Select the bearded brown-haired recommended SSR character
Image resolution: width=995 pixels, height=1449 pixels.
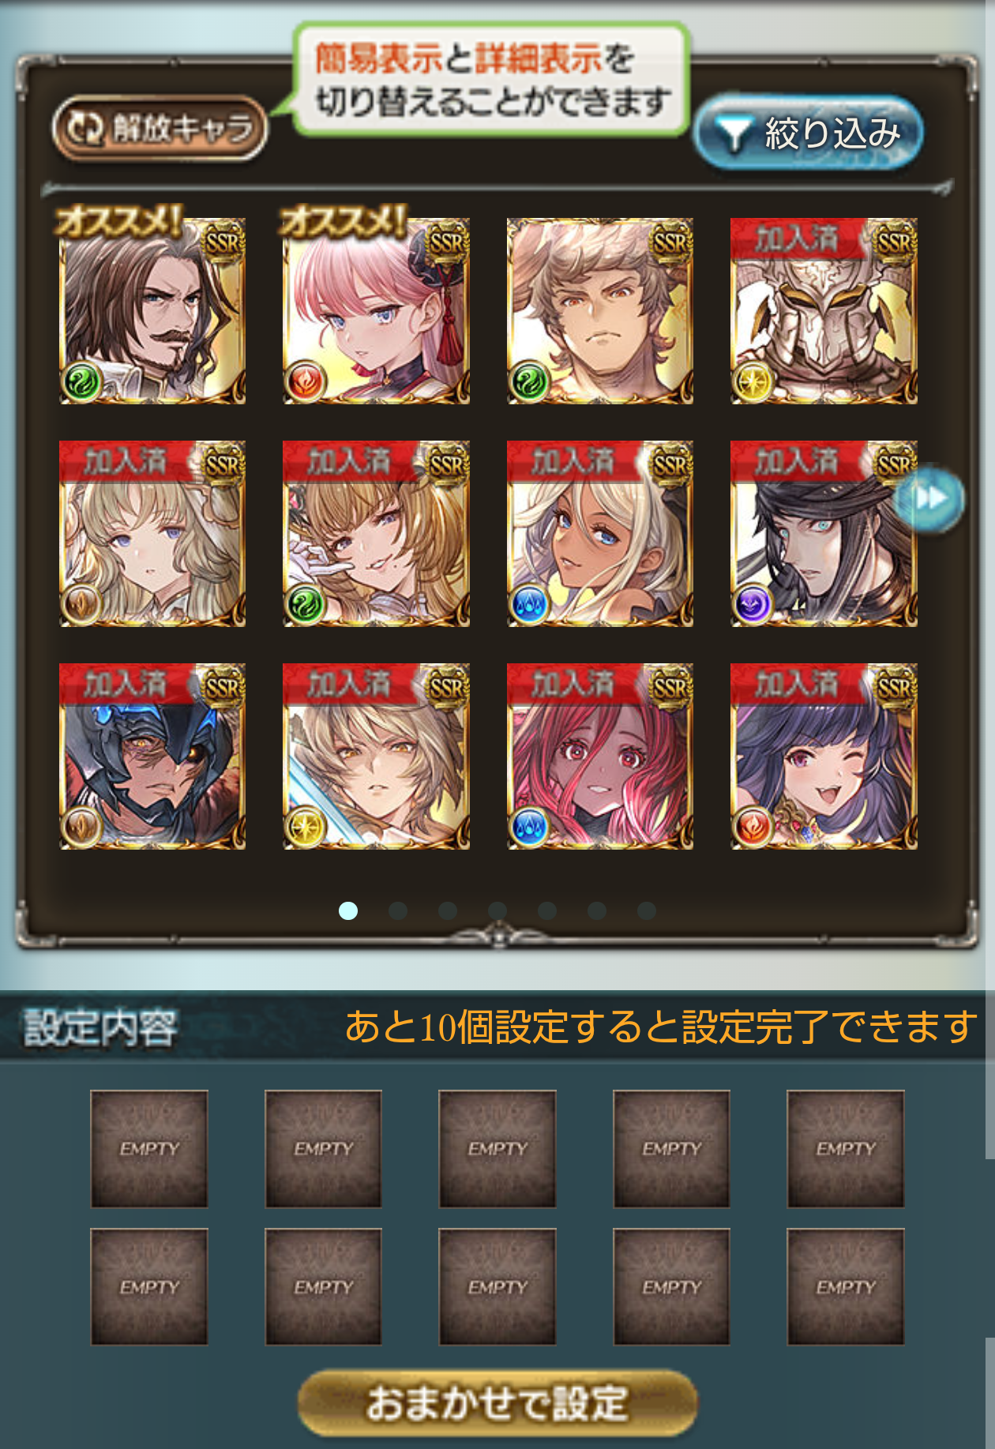pyautogui.click(x=152, y=311)
